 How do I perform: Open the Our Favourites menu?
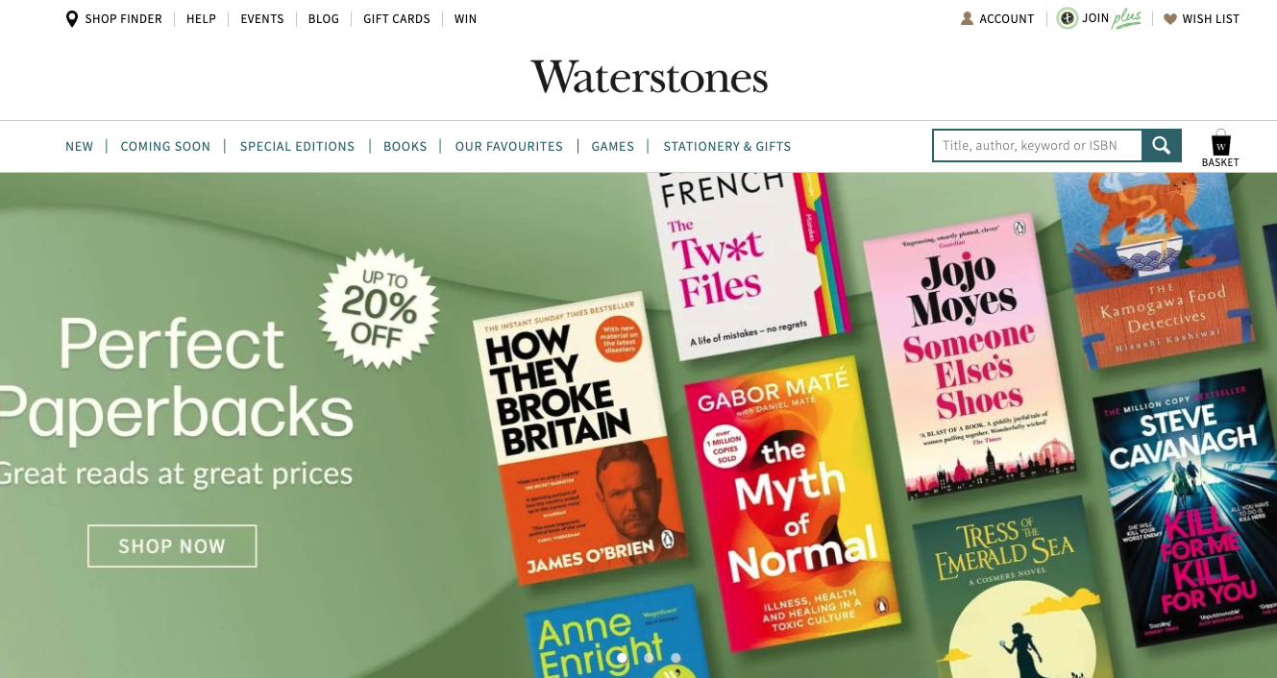(x=509, y=146)
